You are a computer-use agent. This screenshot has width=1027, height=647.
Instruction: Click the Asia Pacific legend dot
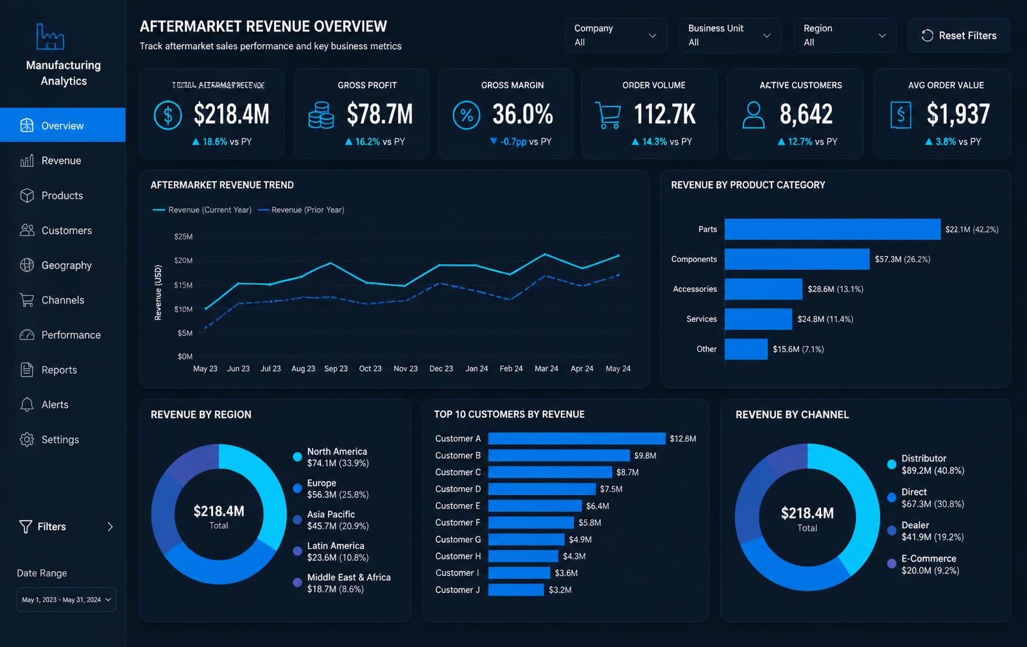[x=297, y=520]
